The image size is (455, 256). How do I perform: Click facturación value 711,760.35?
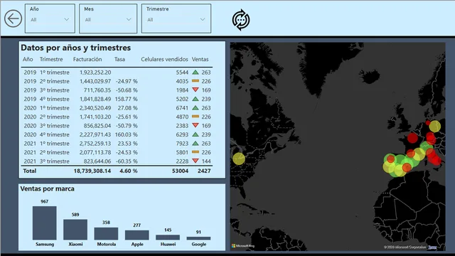pyautogui.click(x=97, y=90)
